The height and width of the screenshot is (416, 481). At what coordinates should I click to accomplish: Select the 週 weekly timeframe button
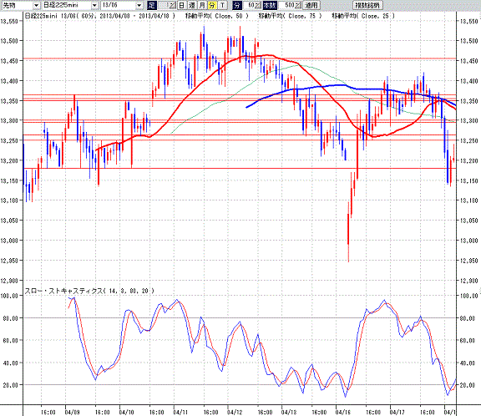tap(192, 5)
